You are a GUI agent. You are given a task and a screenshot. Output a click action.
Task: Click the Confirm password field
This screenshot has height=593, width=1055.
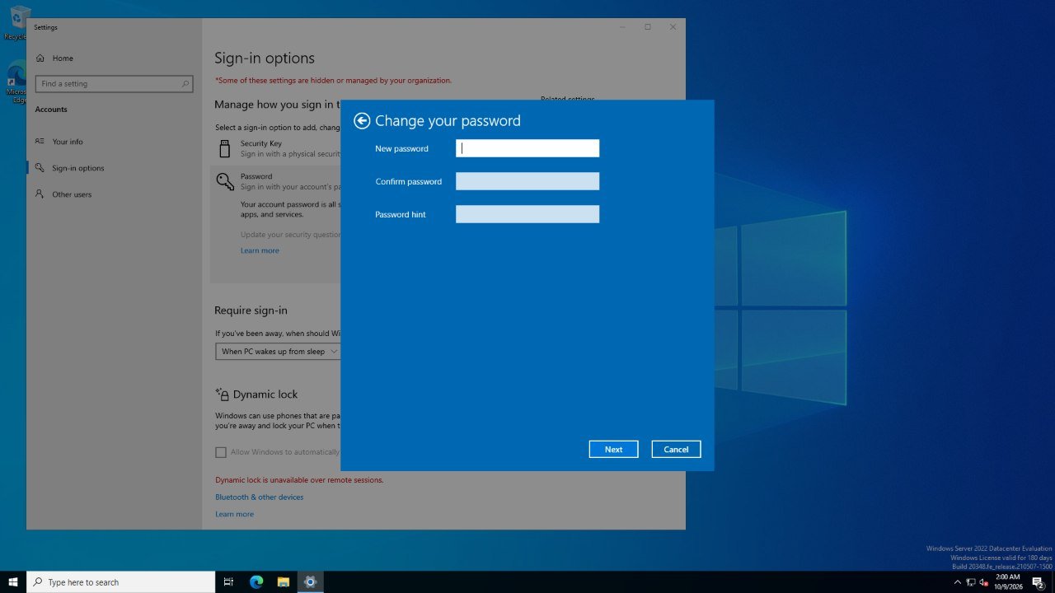point(527,181)
